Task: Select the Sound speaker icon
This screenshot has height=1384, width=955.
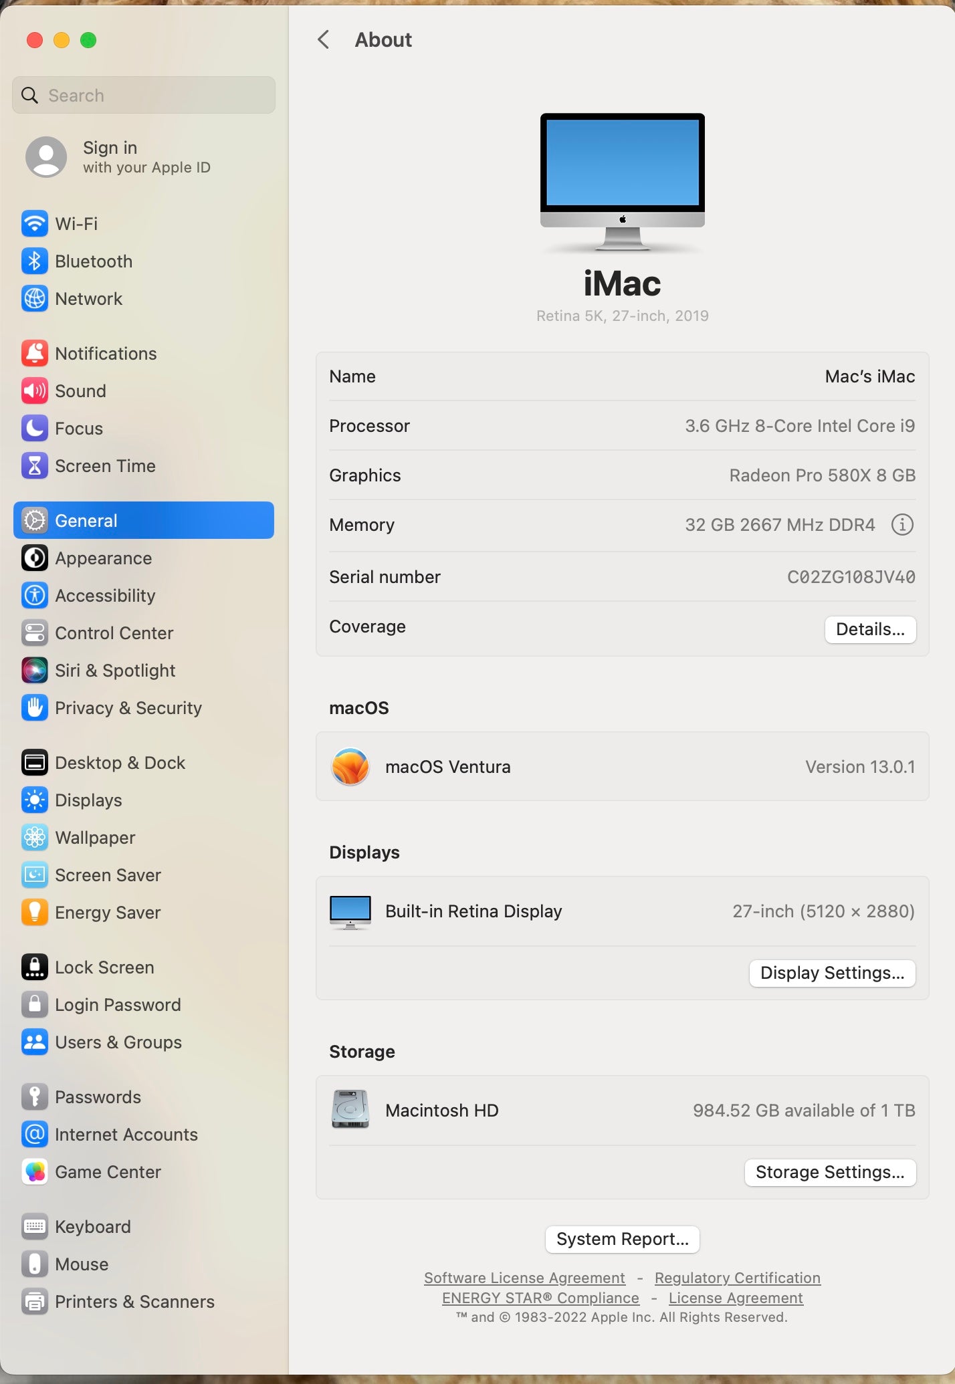Action: pos(35,391)
